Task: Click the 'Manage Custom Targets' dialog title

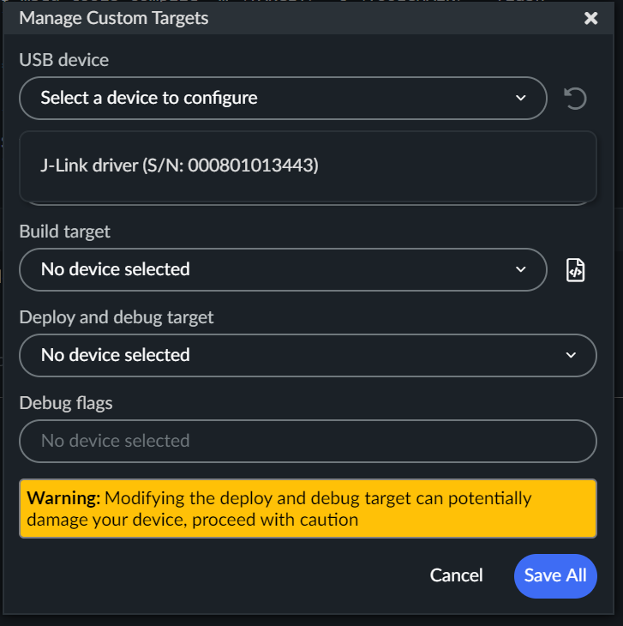Action: [x=113, y=18]
